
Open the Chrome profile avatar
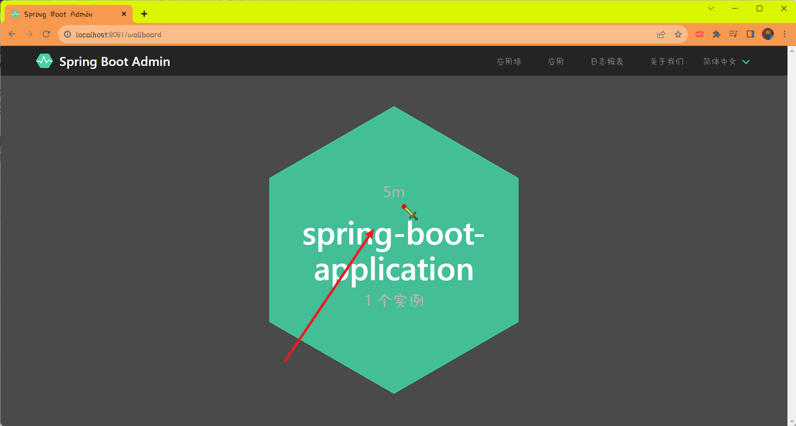click(x=768, y=34)
